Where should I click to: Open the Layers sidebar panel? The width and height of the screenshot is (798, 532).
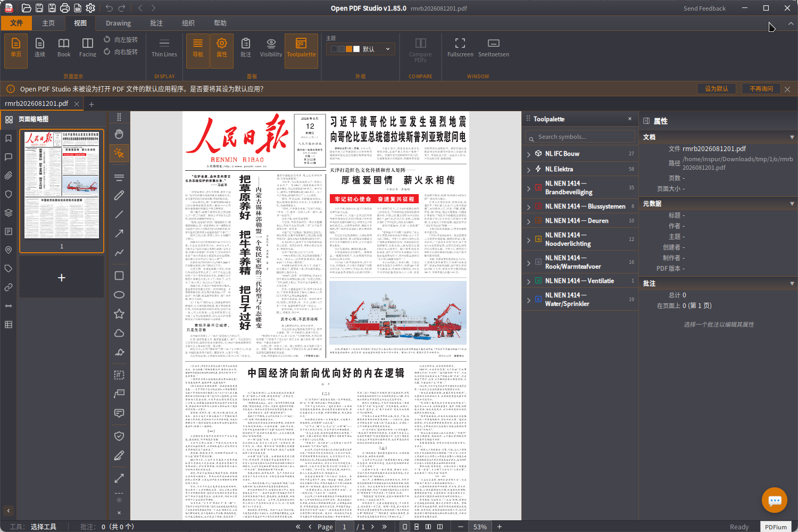pos(9,213)
